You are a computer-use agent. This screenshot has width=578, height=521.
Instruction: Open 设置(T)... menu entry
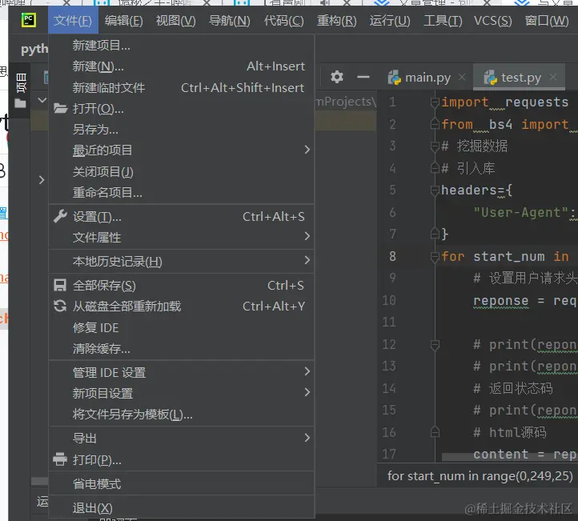182,217
